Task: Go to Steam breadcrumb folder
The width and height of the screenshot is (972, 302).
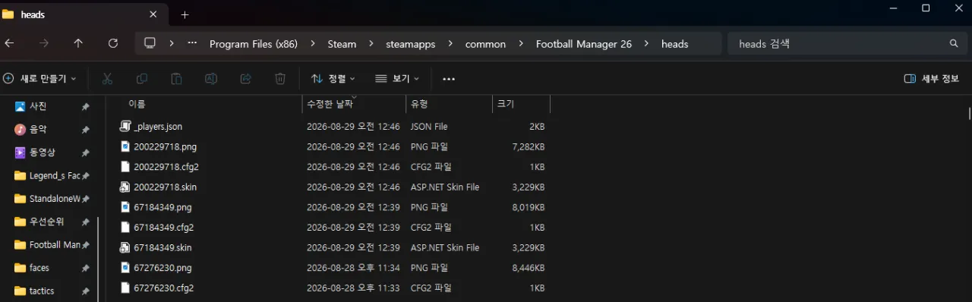Action: click(x=342, y=44)
